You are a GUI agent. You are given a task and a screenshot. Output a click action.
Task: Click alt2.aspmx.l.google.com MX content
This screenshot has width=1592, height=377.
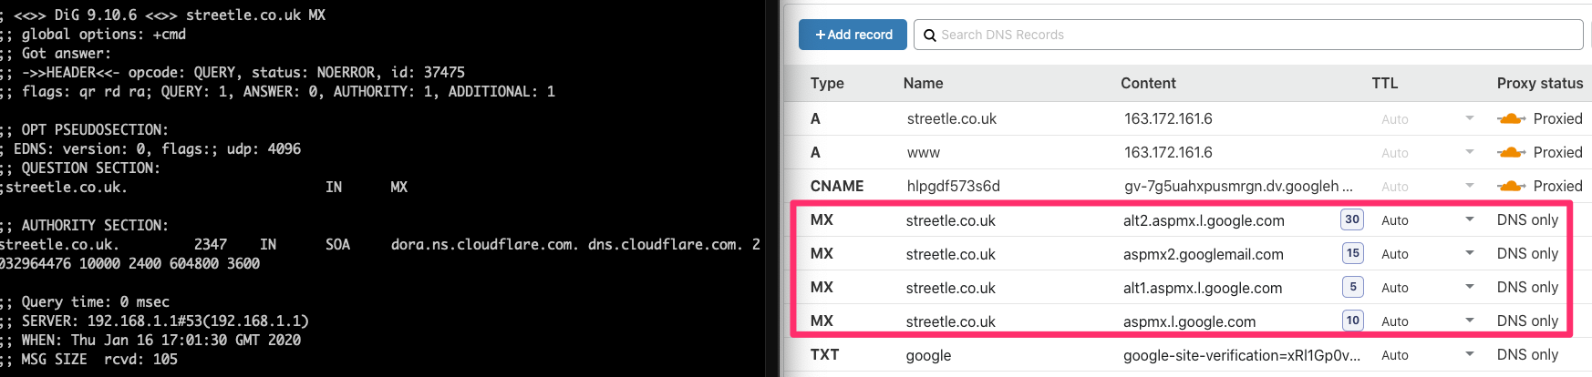[x=1204, y=220]
